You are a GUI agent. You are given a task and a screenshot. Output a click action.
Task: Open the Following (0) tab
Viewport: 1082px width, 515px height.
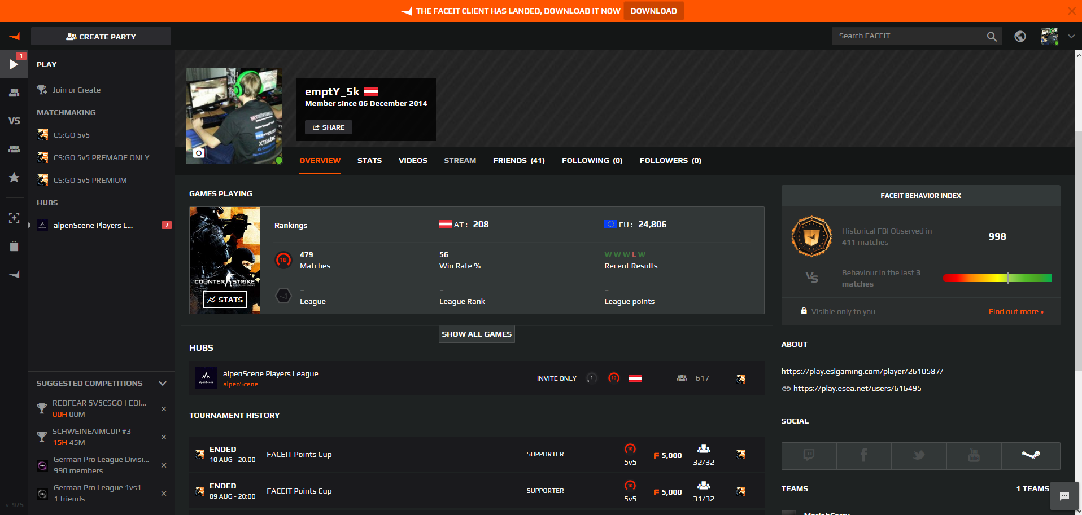click(592, 161)
